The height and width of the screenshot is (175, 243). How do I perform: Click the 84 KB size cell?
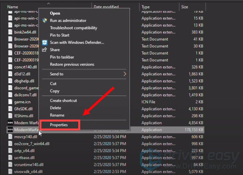[x=198, y=165]
